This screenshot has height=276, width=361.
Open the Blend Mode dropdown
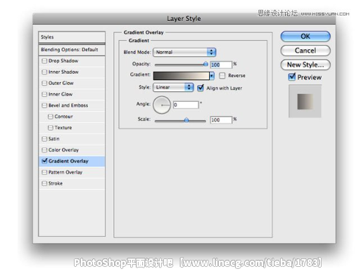click(x=184, y=52)
